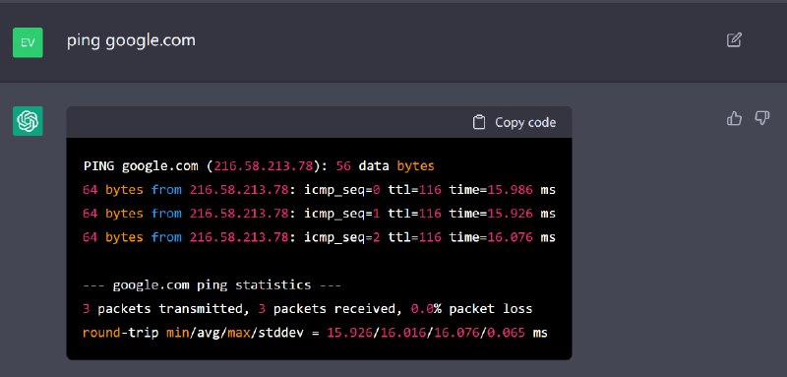
Task: Click the 'PING google.com' header line in the code
Action: click(259, 165)
